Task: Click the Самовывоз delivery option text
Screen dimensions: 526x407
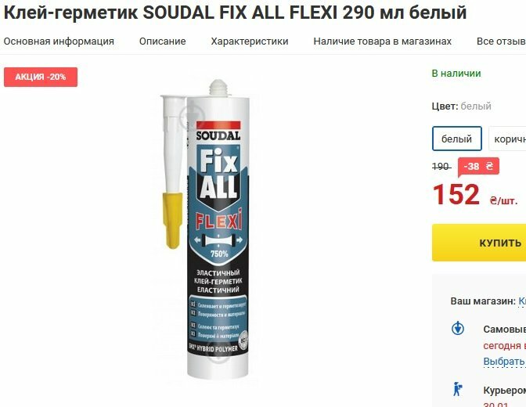Action: [505, 330]
